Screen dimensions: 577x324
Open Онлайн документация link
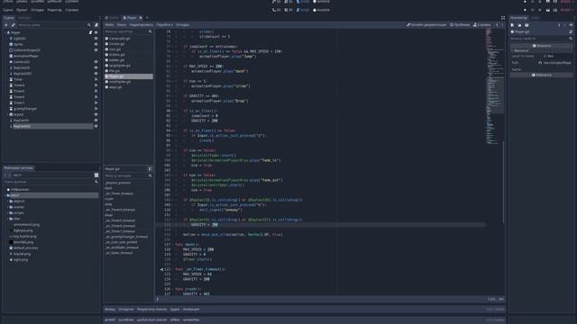(426, 25)
